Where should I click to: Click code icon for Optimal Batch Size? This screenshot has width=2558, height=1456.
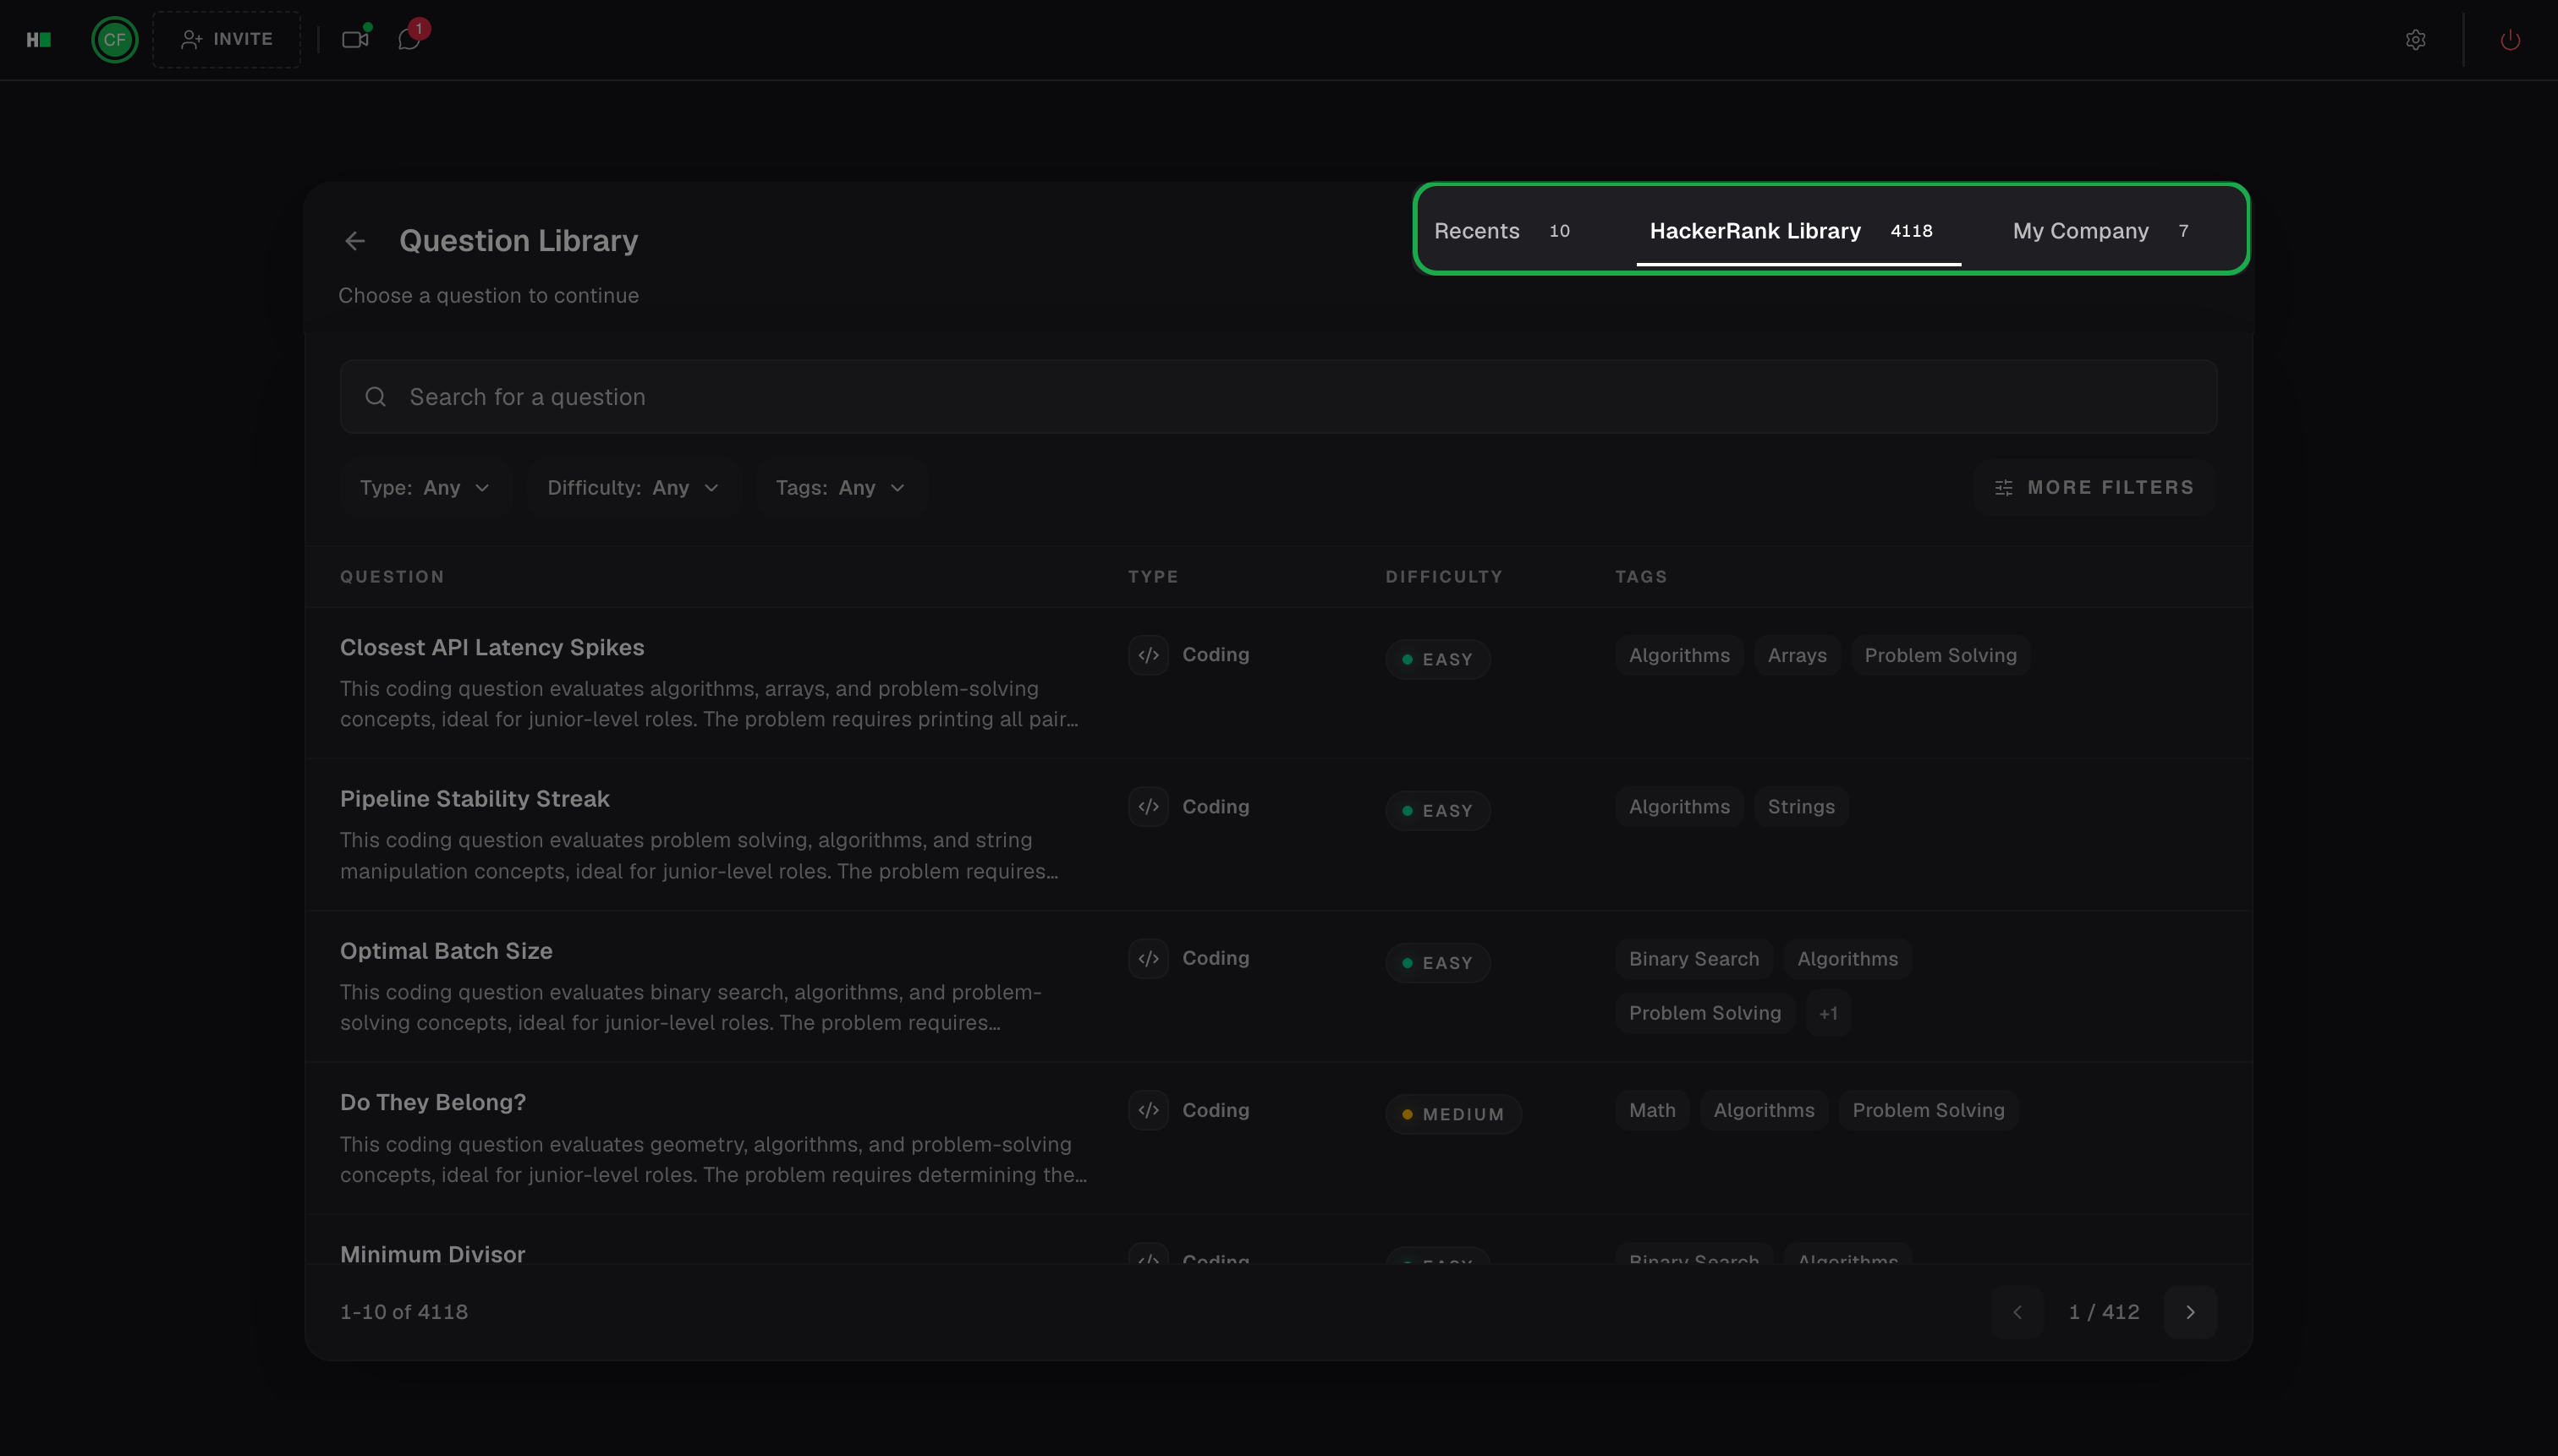point(1149,959)
